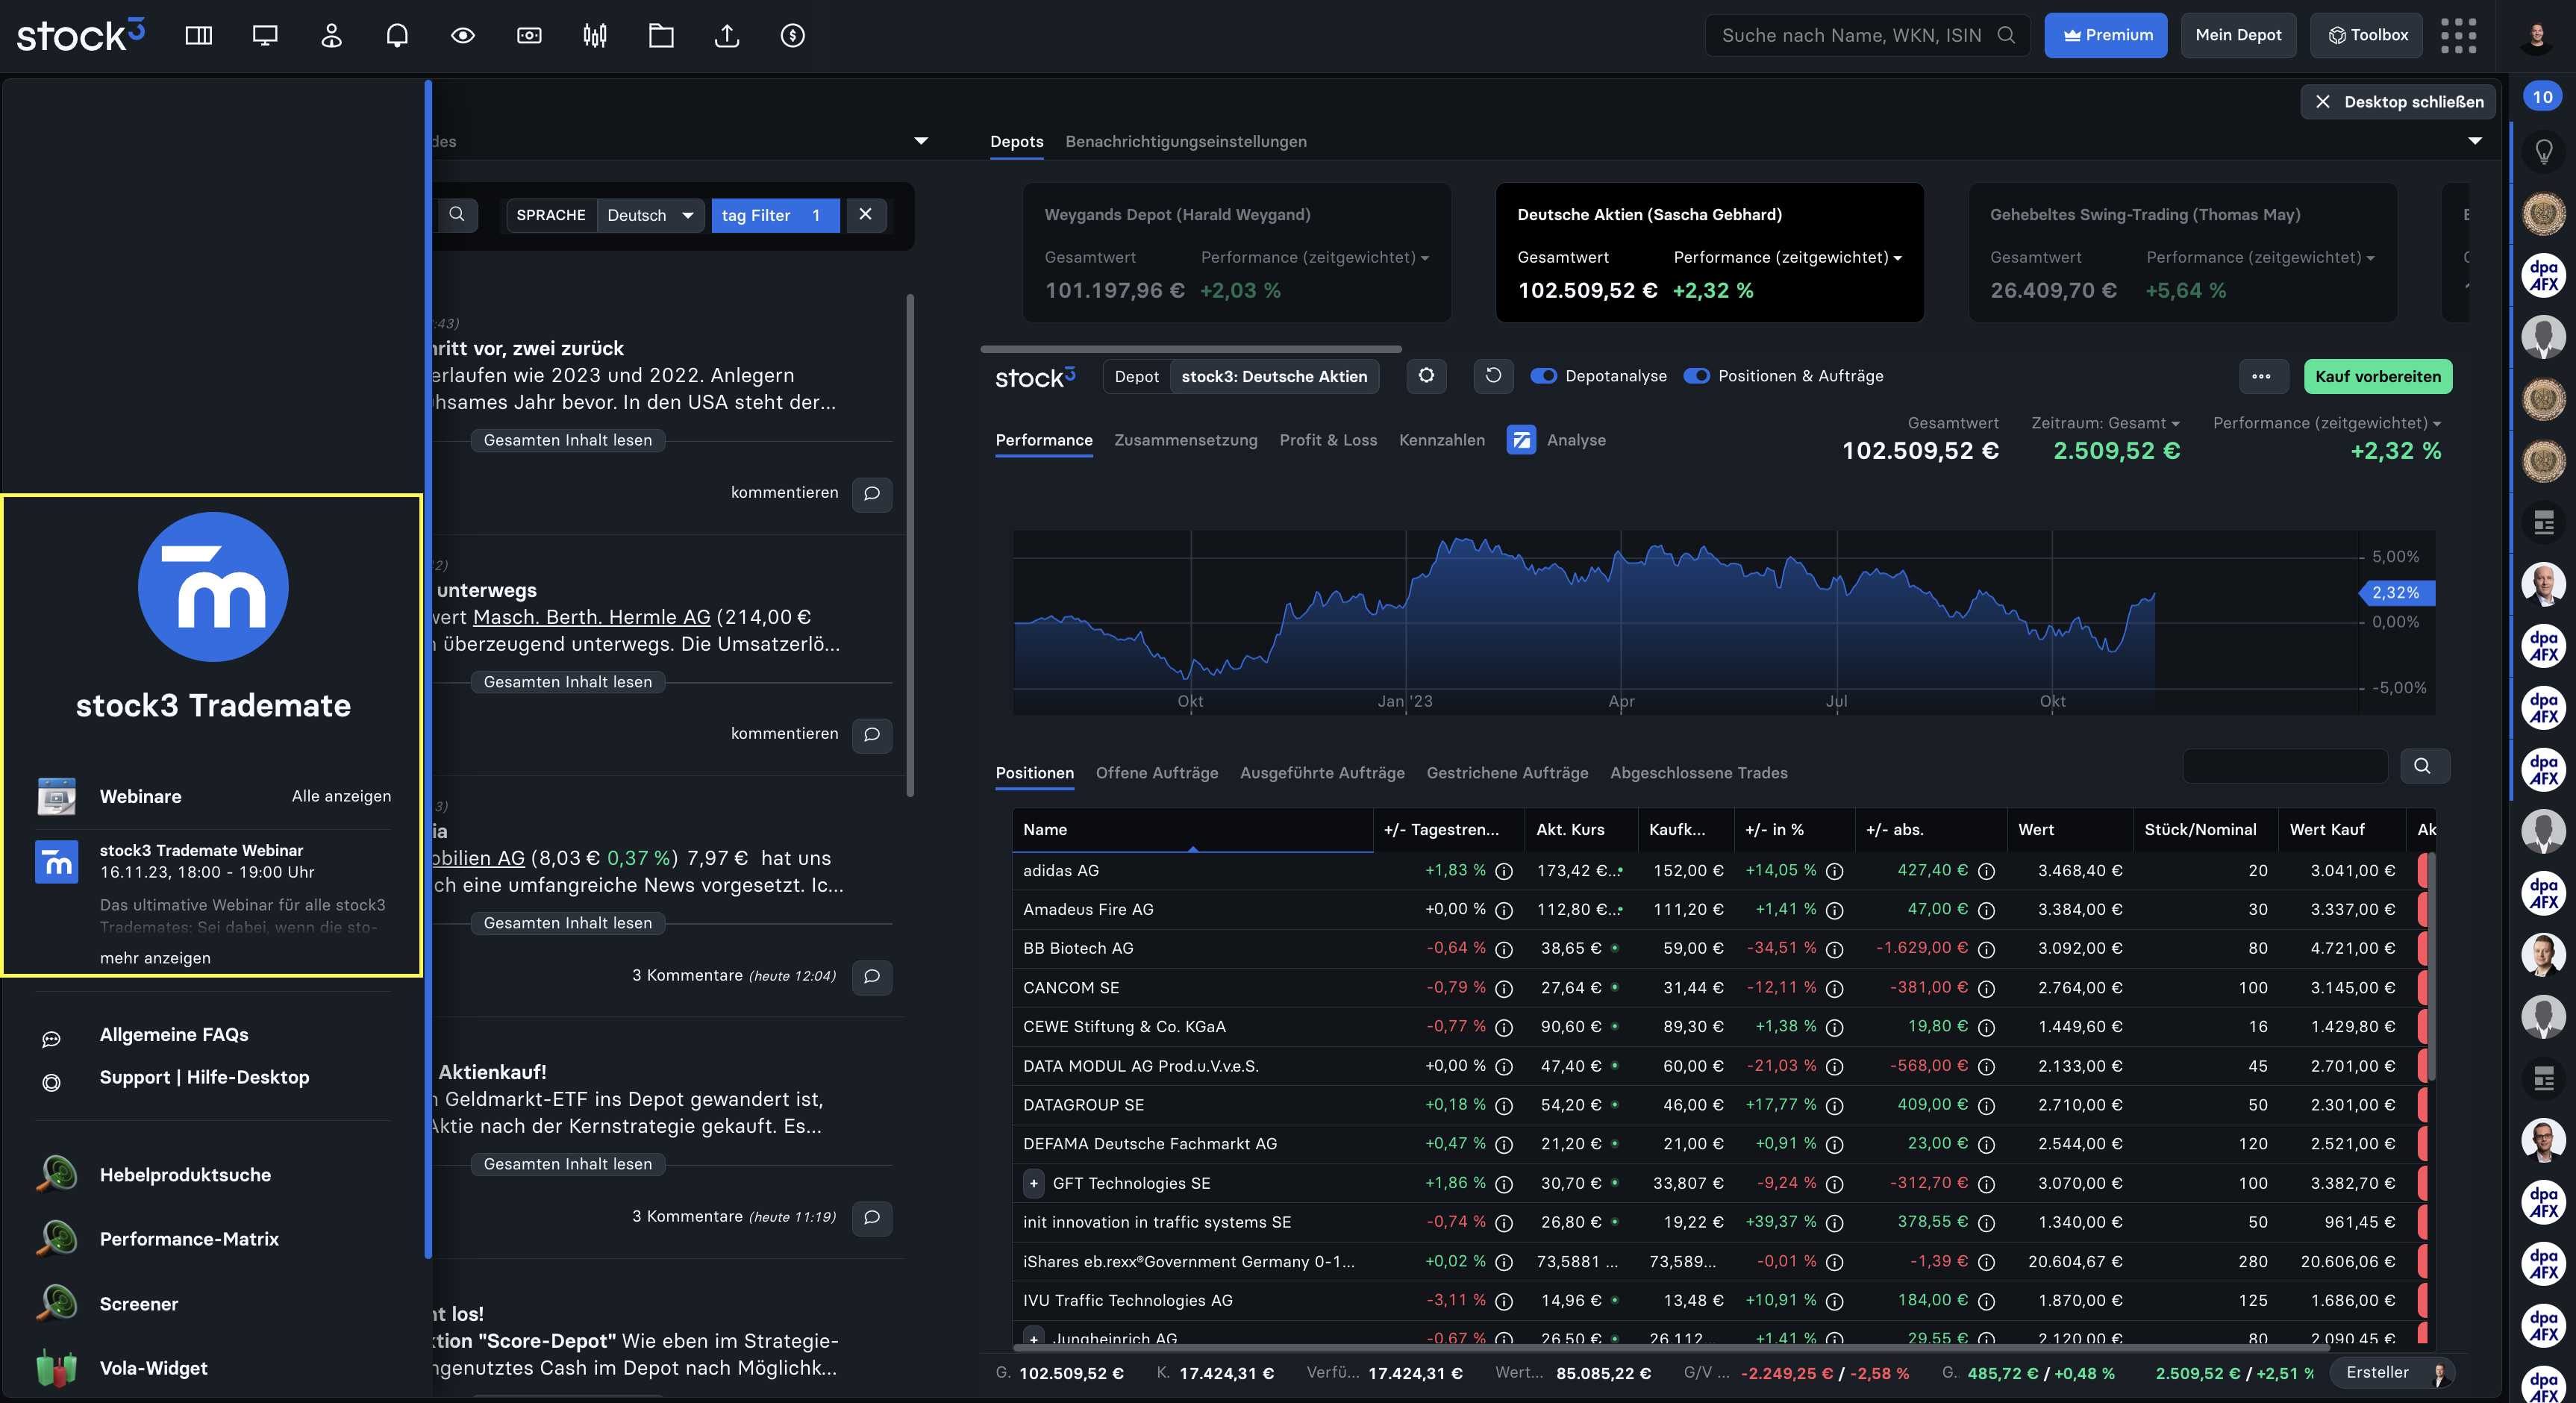Switch to the Profit & Loss tab

point(1328,440)
